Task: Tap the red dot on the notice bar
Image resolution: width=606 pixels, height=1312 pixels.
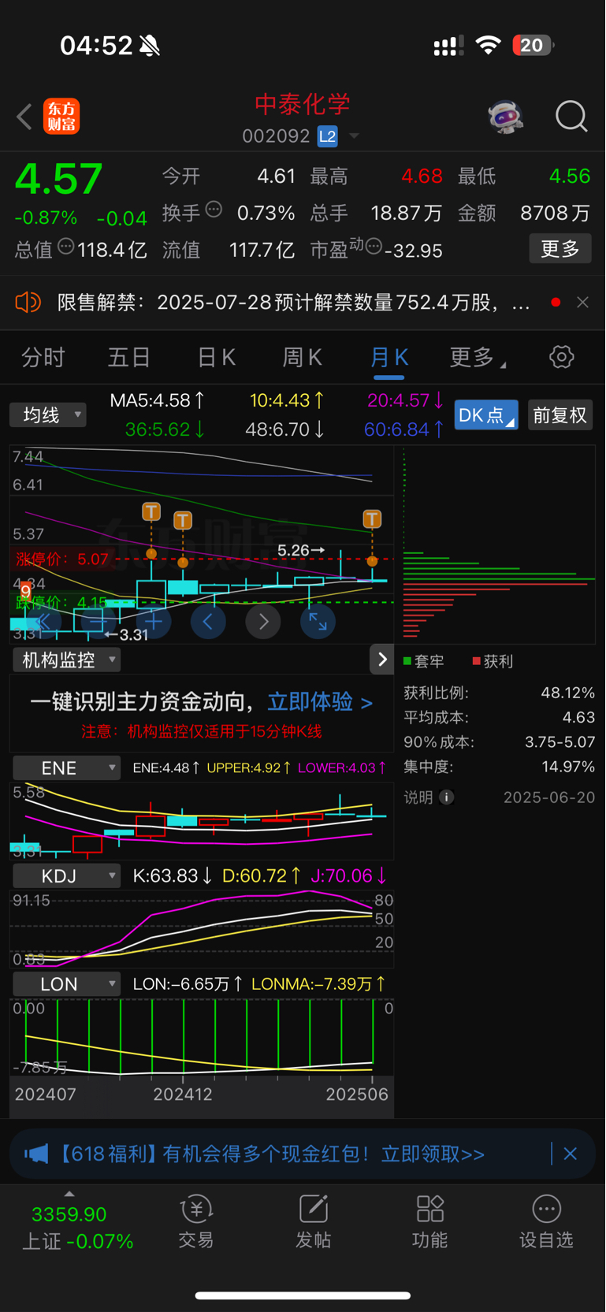Action: (x=556, y=303)
